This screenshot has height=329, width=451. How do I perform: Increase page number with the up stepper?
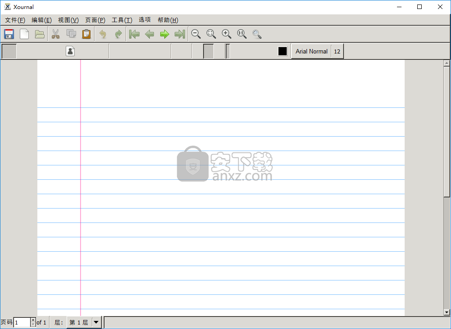33,320
